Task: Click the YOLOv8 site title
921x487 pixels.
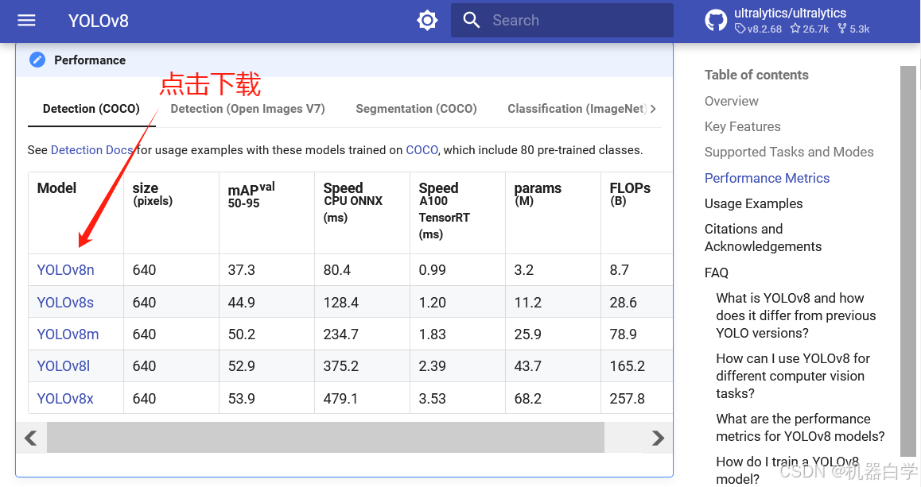Action: pyautogui.click(x=98, y=21)
